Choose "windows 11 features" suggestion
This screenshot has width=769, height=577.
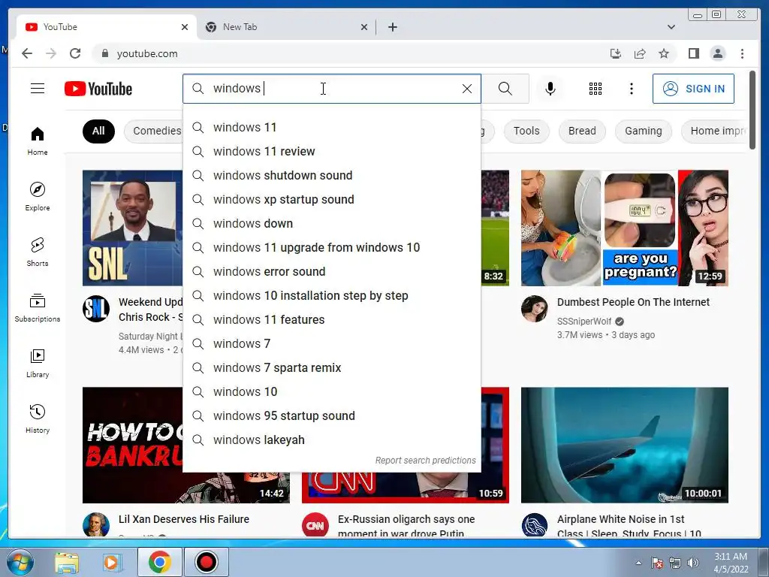[x=332, y=320]
